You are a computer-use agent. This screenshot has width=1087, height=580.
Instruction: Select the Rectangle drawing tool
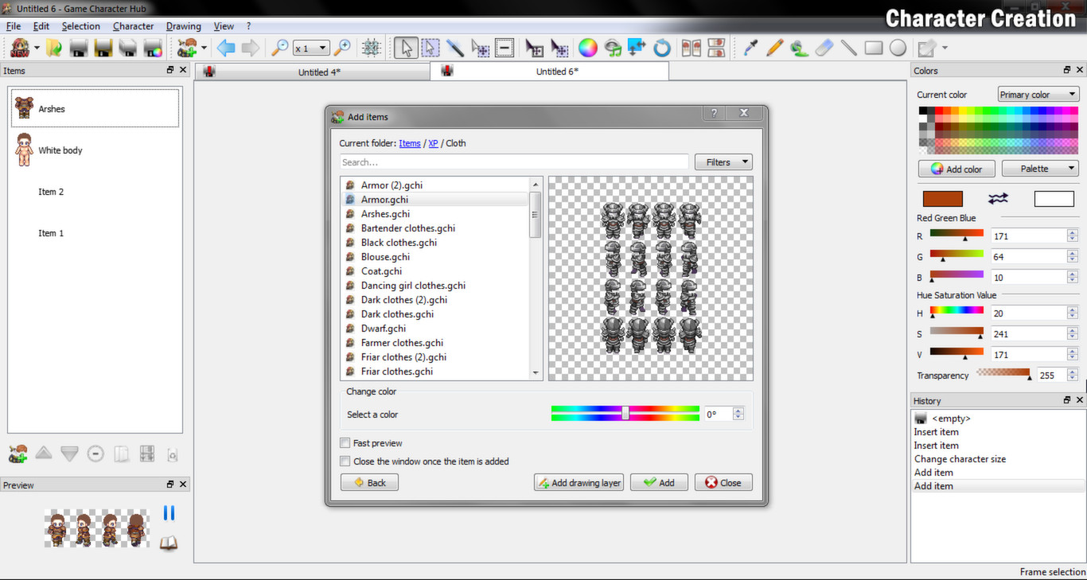(873, 48)
